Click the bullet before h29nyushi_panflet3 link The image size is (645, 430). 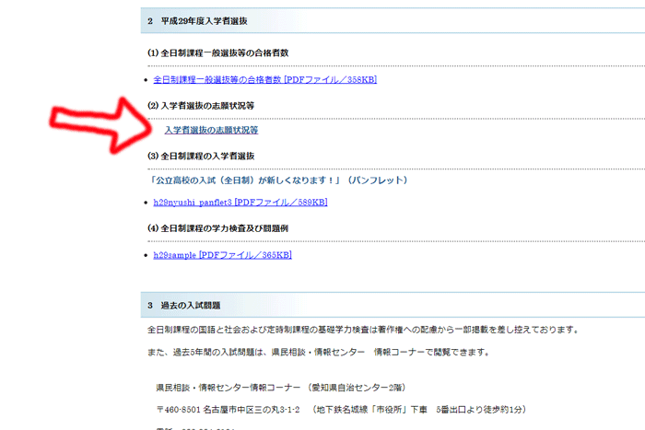pos(147,203)
